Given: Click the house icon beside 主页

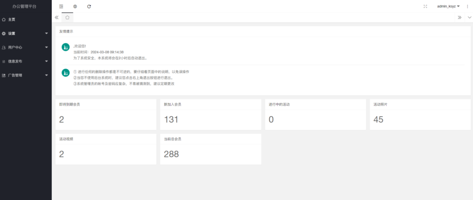Looking at the screenshot, I should click(4, 20).
